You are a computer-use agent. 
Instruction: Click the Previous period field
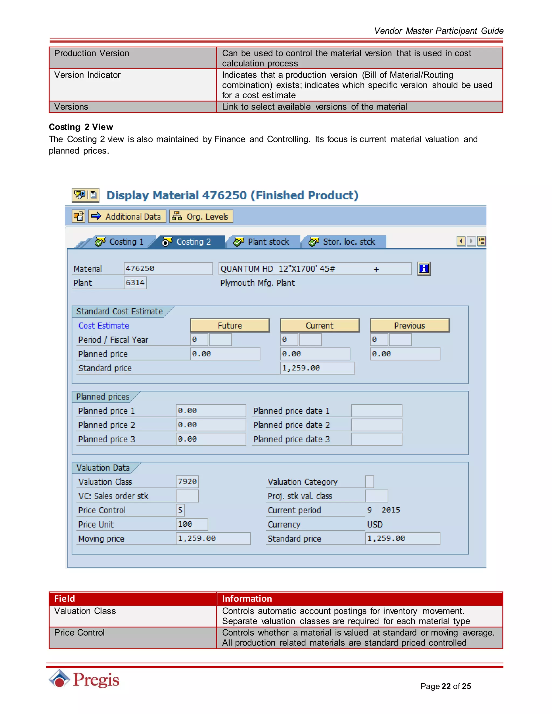click(x=379, y=340)
